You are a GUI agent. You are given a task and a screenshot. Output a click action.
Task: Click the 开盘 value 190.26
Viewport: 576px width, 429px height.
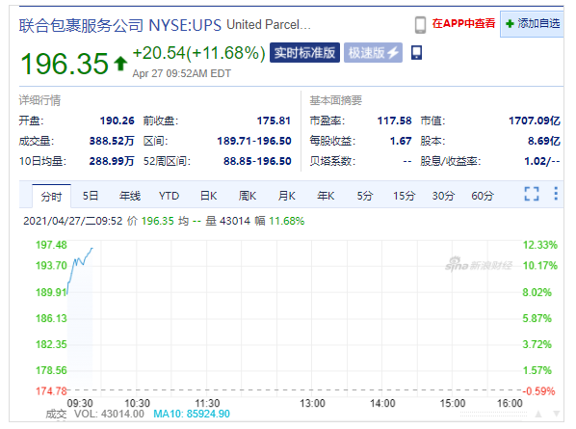(x=118, y=121)
